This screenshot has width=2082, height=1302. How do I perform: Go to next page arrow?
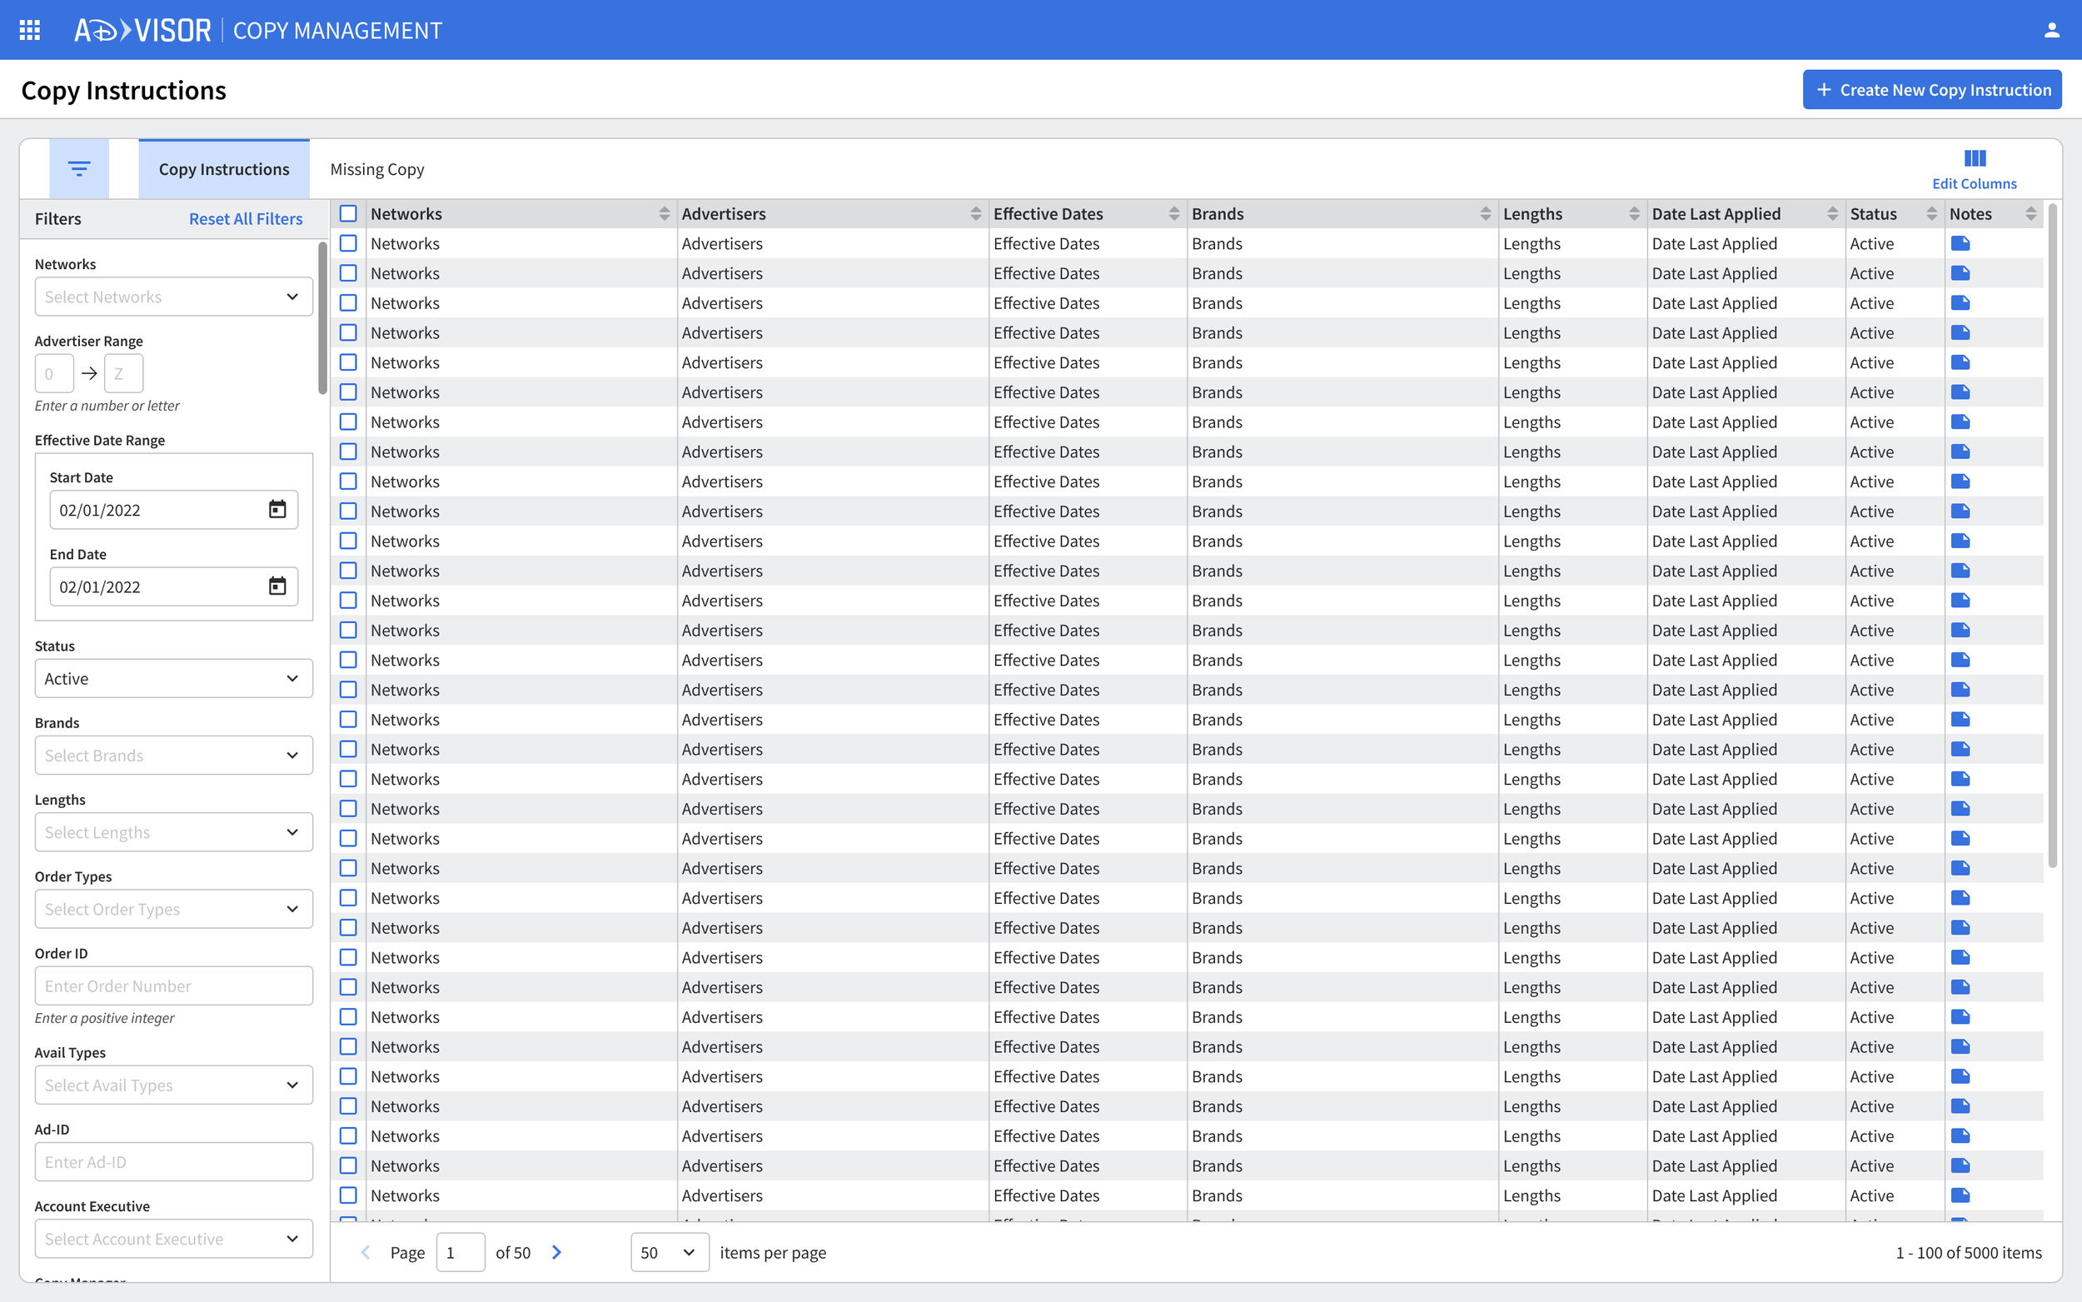pyautogui.click(x=557, y=1252)
